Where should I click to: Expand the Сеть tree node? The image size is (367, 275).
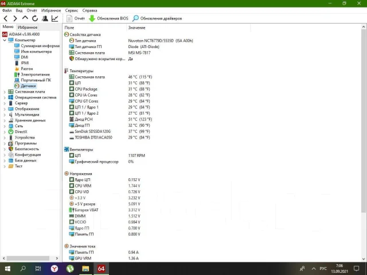pyautogui.click(x=5, y=126)
